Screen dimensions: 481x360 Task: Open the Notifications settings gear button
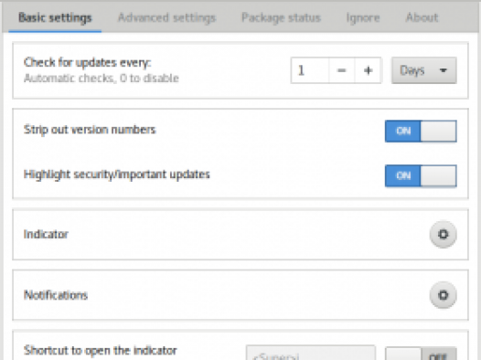pyautogui.click(x=443, y=295)
